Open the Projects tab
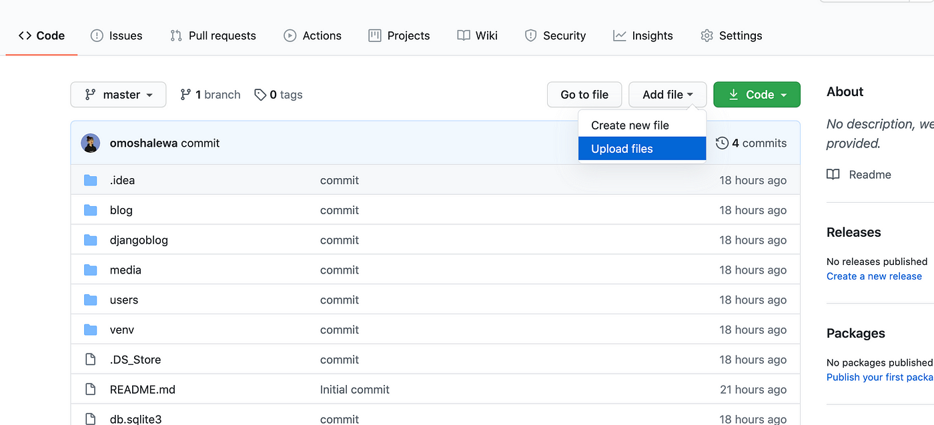This screenshot has width=934, height=425. click(399, 35)
